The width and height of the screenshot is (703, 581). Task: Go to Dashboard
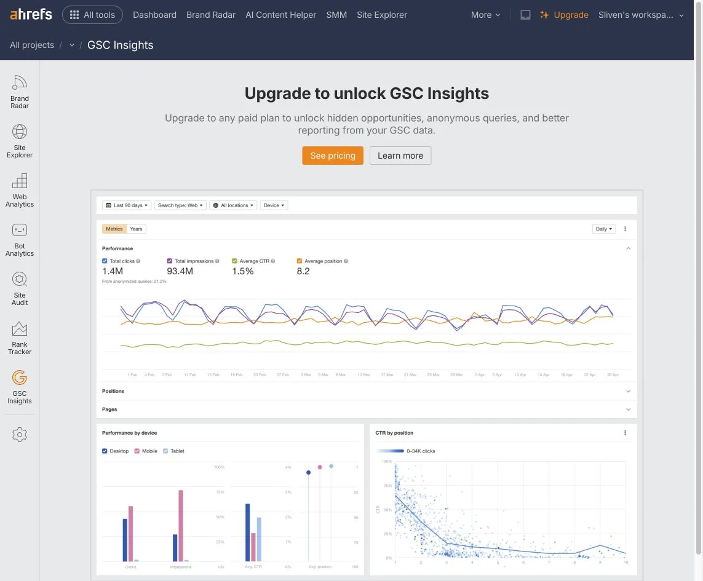pyautogui.click(x=154, y=15)
